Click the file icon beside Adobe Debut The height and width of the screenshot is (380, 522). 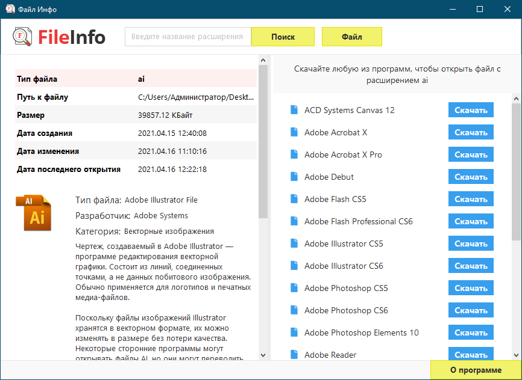click(x=294, y=176)
